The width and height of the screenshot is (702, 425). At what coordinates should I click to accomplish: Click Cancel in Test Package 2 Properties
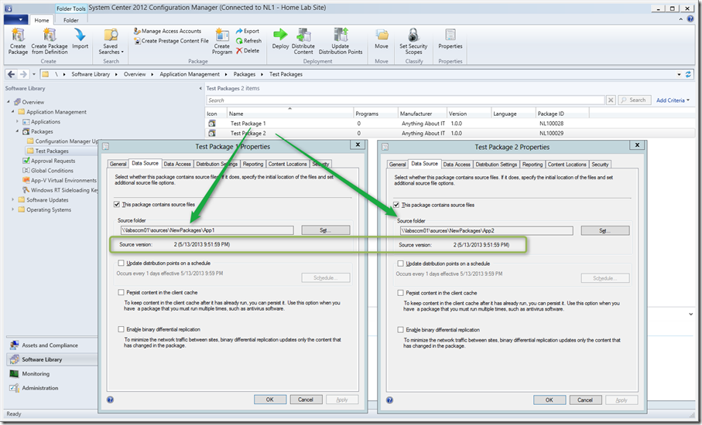(585, 400)
